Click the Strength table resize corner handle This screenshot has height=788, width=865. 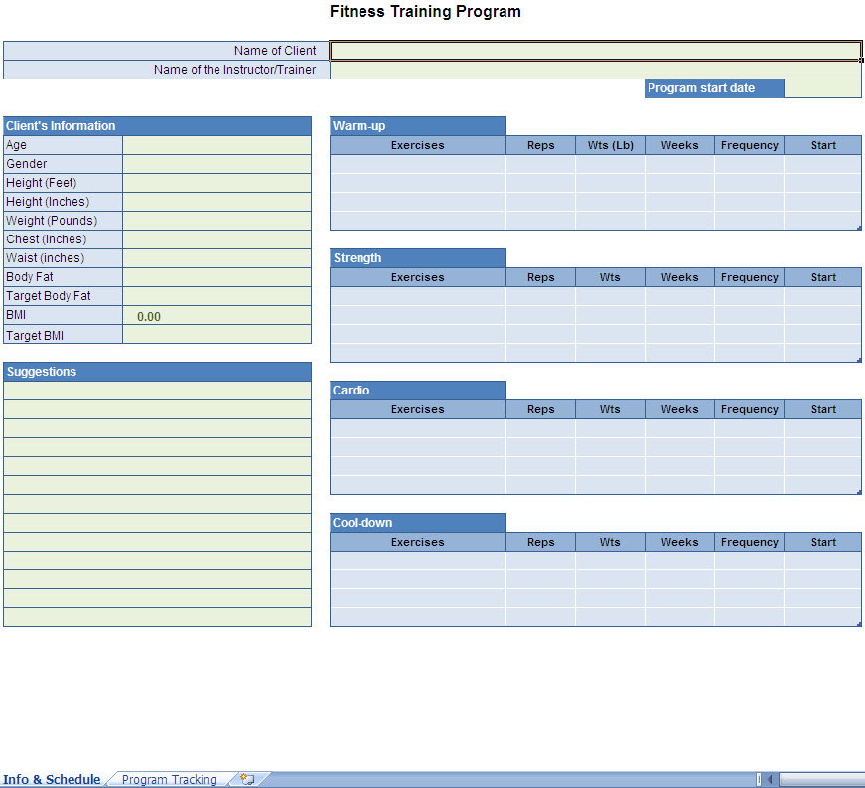tap(859, 360)
